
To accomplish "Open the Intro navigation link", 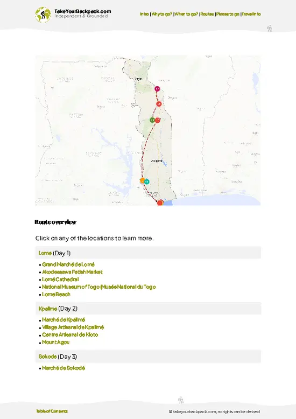I will (x=144, y=14).
